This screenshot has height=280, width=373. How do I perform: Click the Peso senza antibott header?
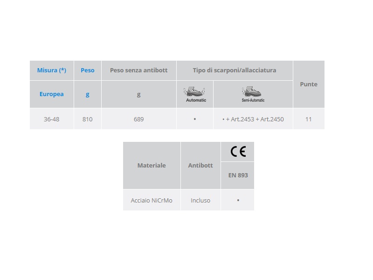point(138,70)
